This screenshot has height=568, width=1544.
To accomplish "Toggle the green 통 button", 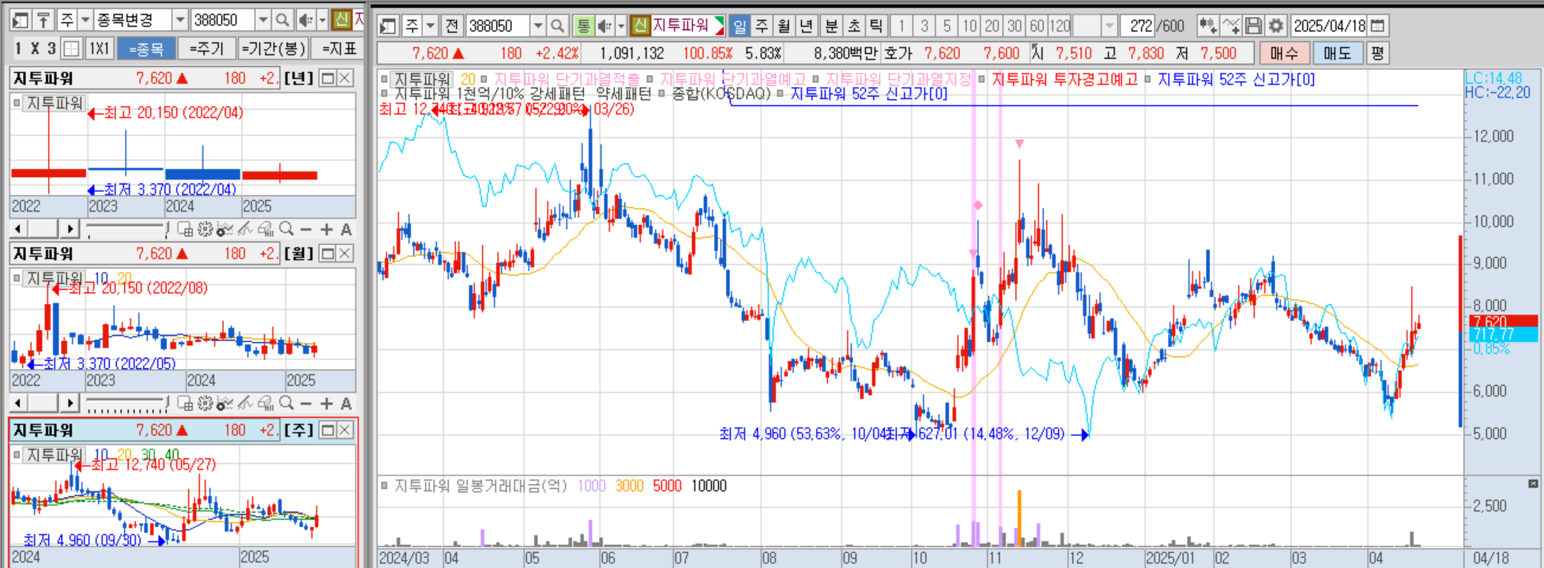I will [x=583, y=26].
